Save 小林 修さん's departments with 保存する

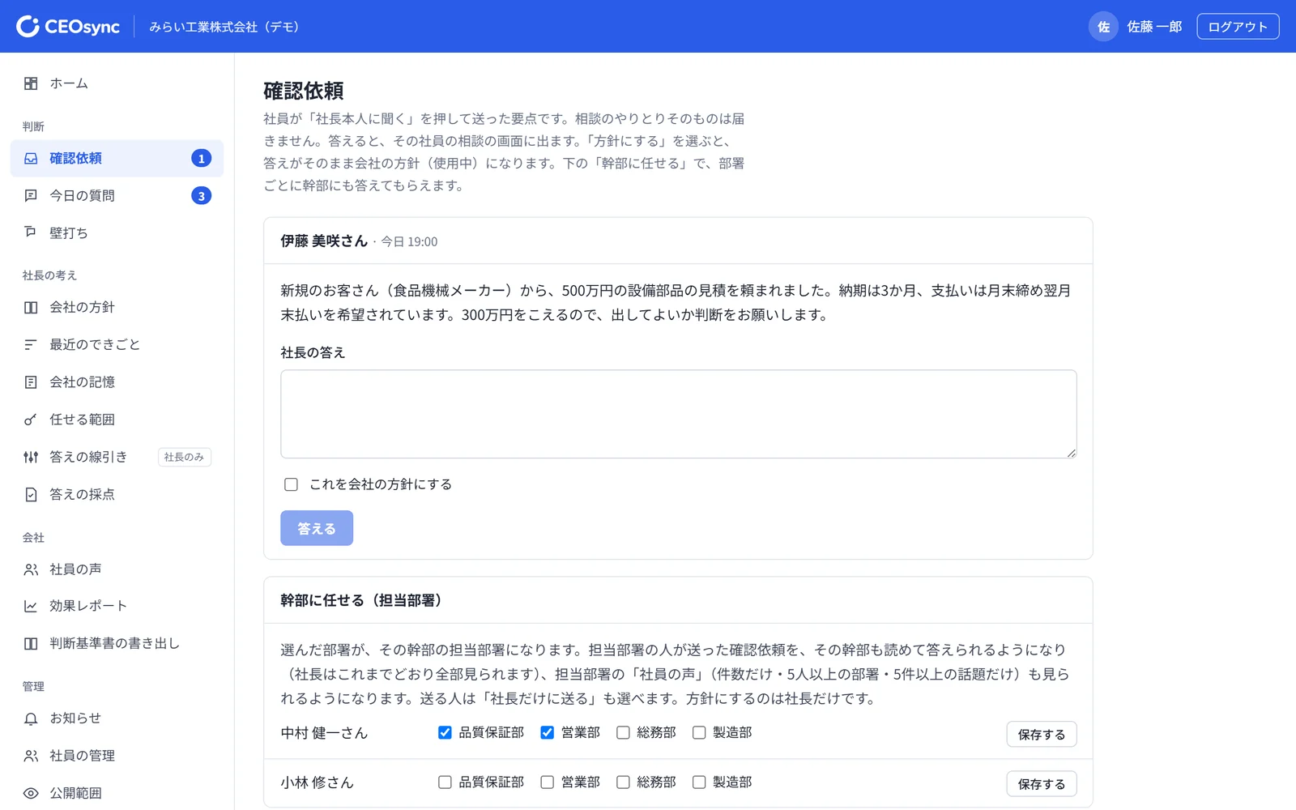click(x=1042, y=783)
